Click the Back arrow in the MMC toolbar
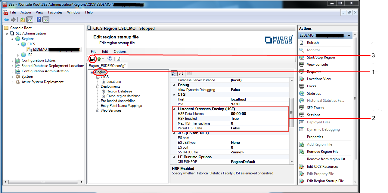The width and height of the screenshot is (388, 193). click(6, 20)
